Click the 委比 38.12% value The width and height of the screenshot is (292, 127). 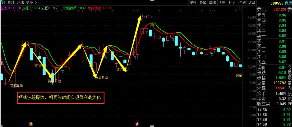coord(280,9)
